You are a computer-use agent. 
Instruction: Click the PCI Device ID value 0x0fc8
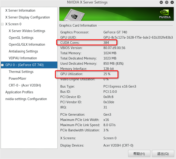tap(108, 97)
